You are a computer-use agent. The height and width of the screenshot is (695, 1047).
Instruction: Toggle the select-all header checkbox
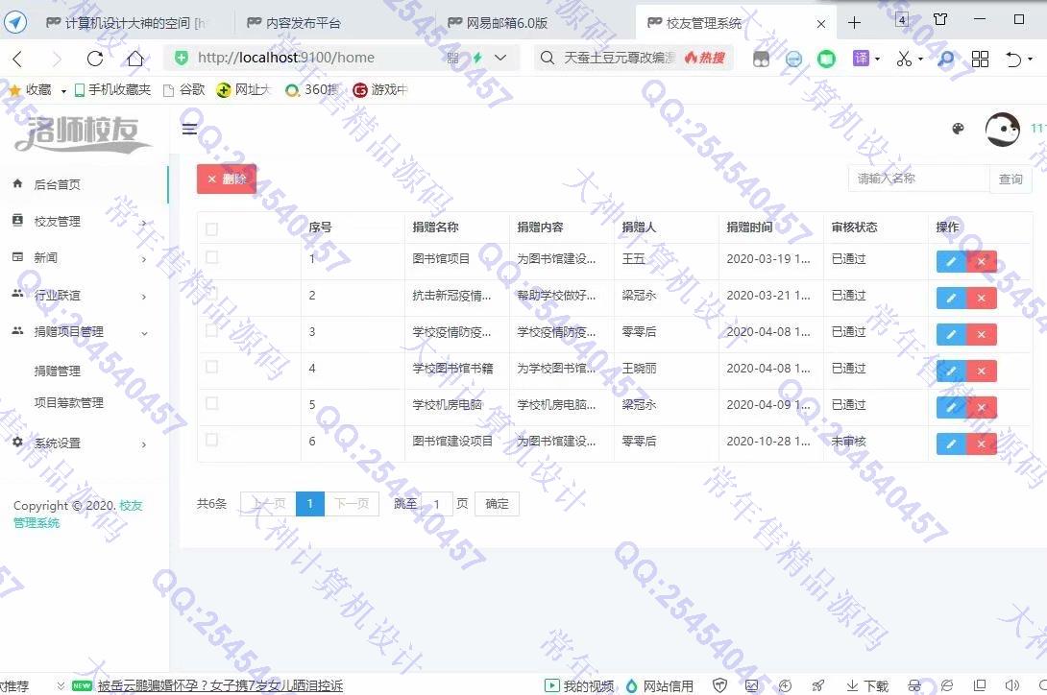coord(211,229)
